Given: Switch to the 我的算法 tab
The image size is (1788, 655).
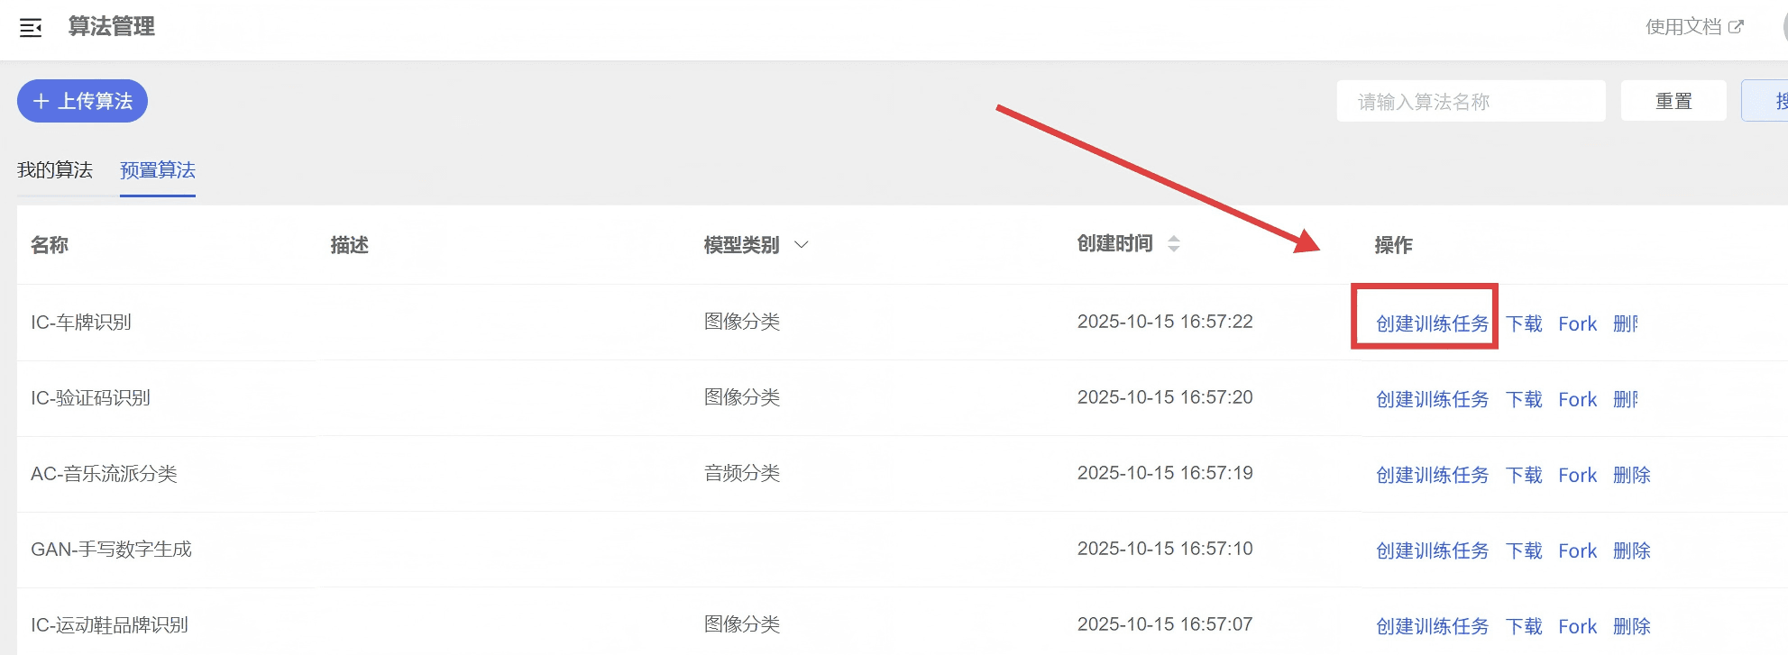Looking at the screenshot, I should click(x=55, y=170).
